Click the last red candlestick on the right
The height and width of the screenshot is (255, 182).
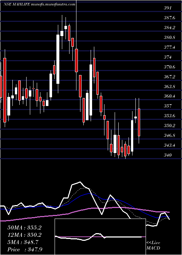[x=139, y=122]
